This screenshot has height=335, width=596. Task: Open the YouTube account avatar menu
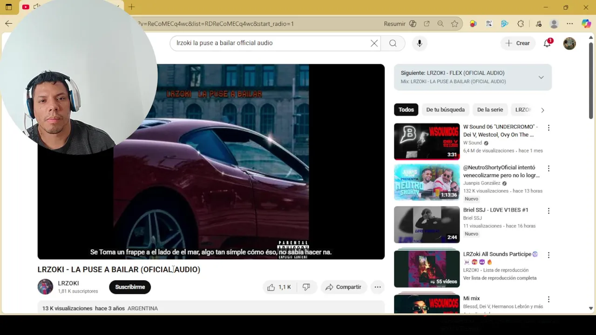[x=569, y=43]
